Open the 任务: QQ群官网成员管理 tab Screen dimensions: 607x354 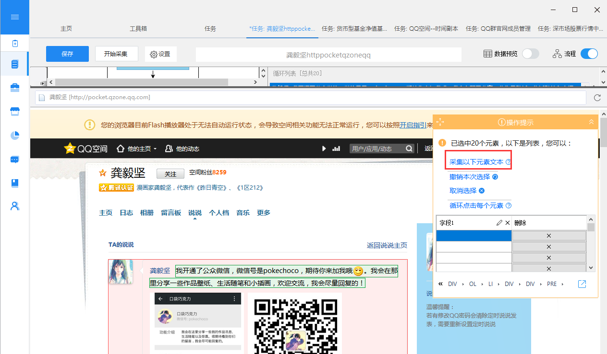point(498,28)
